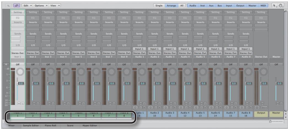Switch to the Sample Editor tab
288x129 pixels.
point(31,125)
